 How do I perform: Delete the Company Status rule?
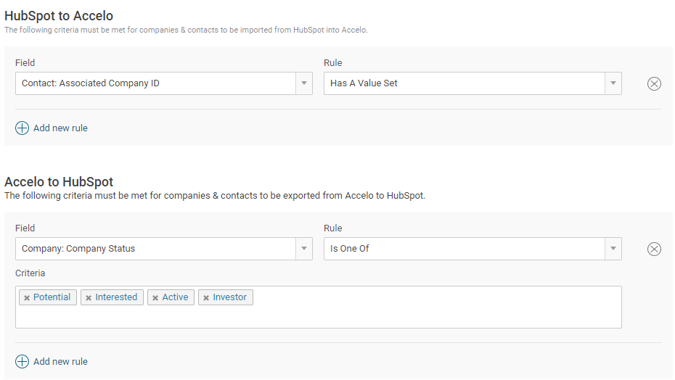pos(654,249)
